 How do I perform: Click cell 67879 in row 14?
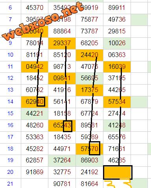(90, 102)
